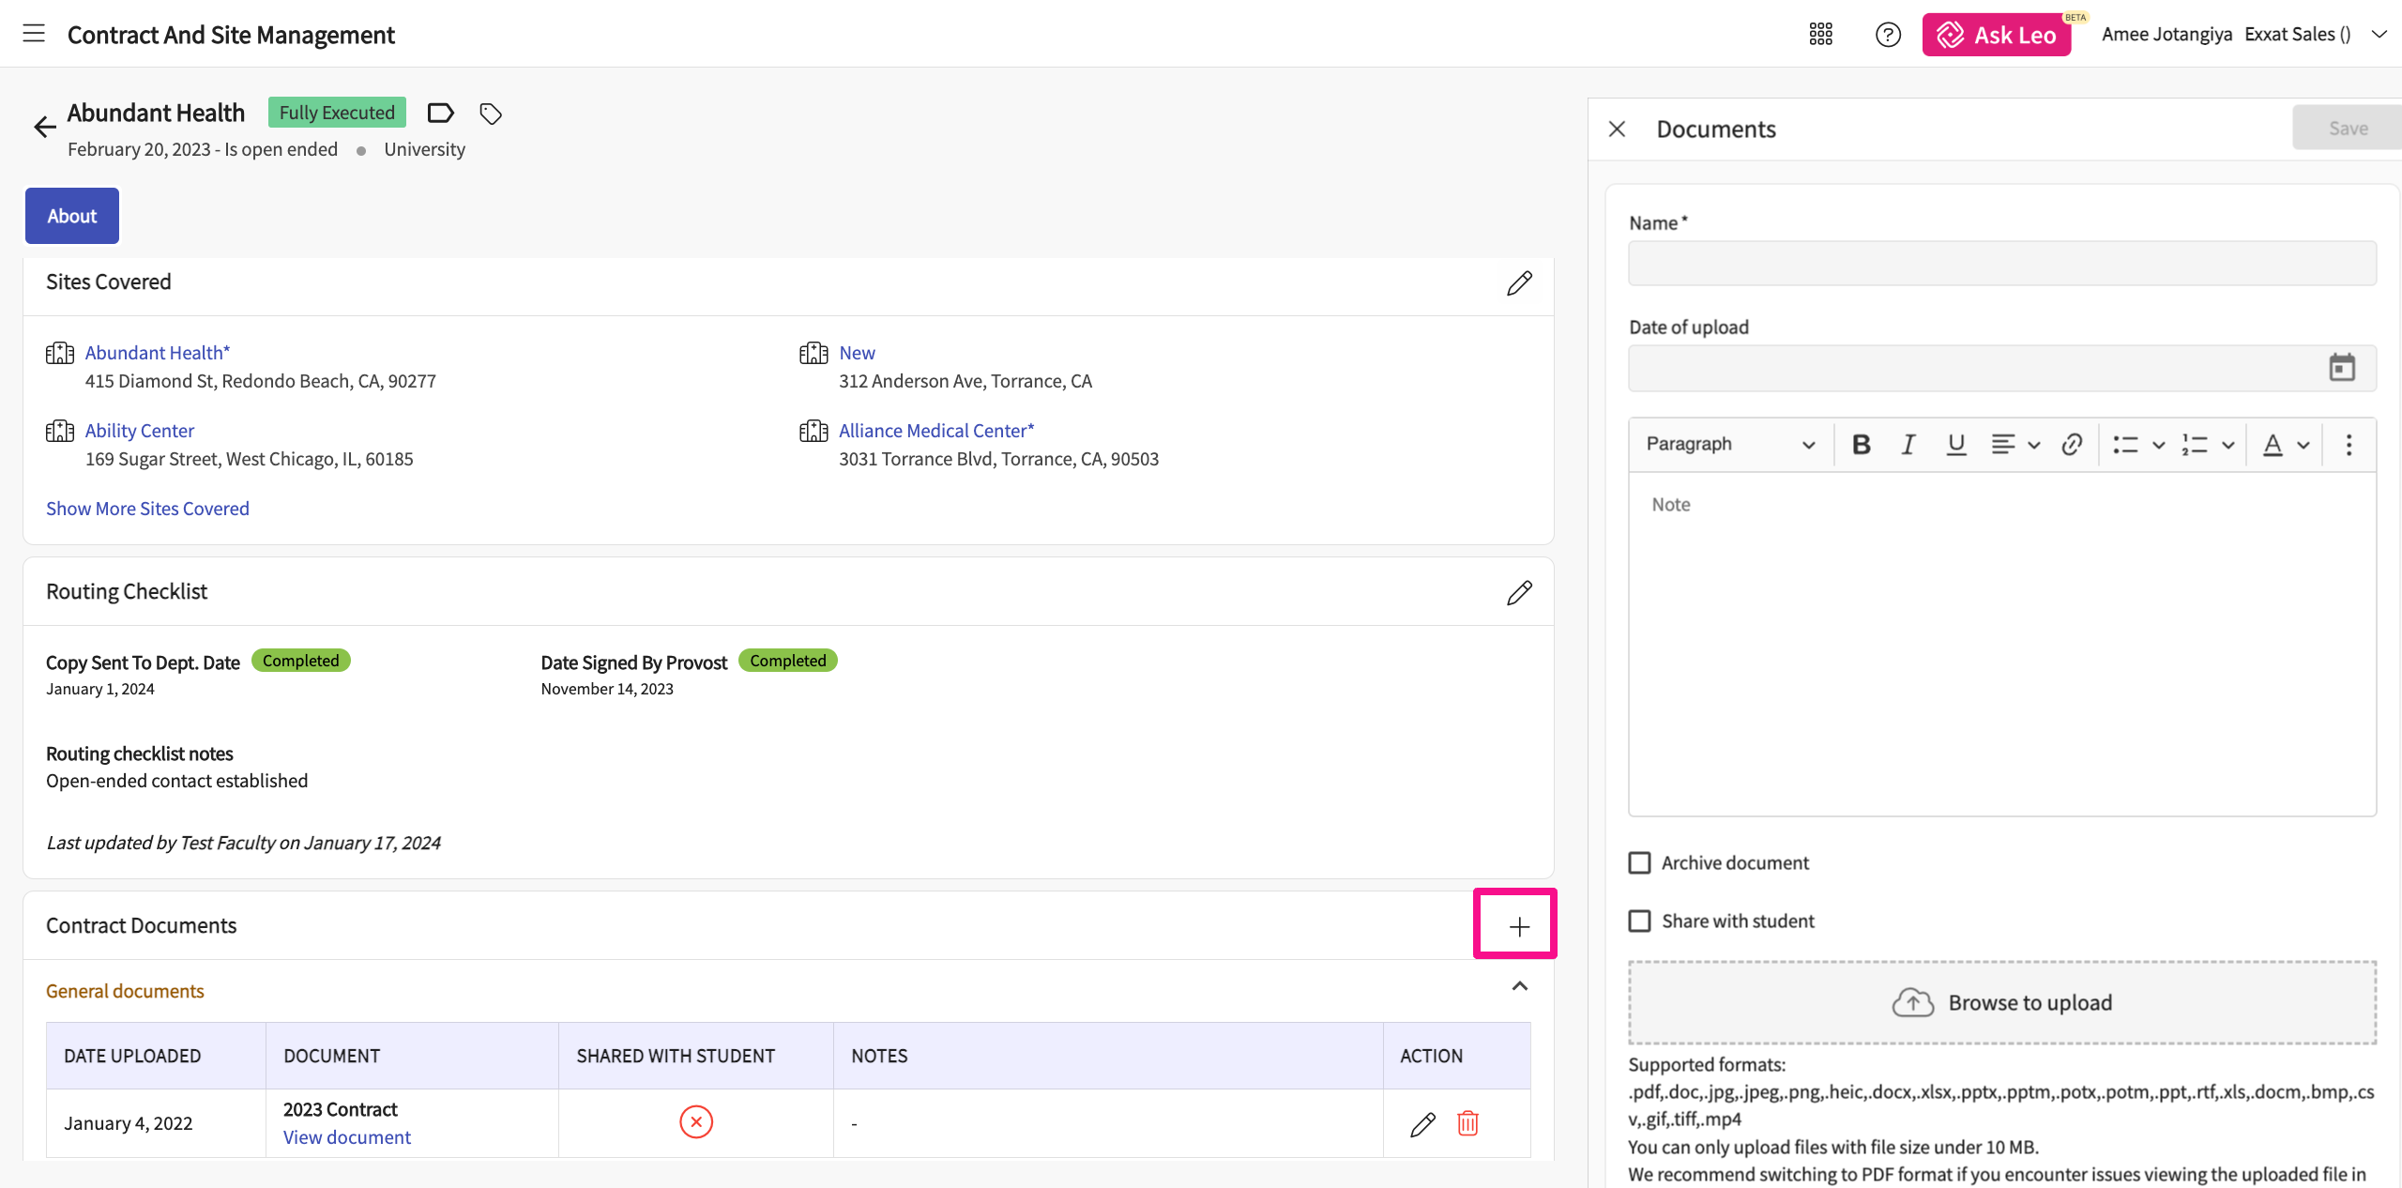Open the Paragraph style dropdown
2402x1188 pixels.
coord(1729,445)
